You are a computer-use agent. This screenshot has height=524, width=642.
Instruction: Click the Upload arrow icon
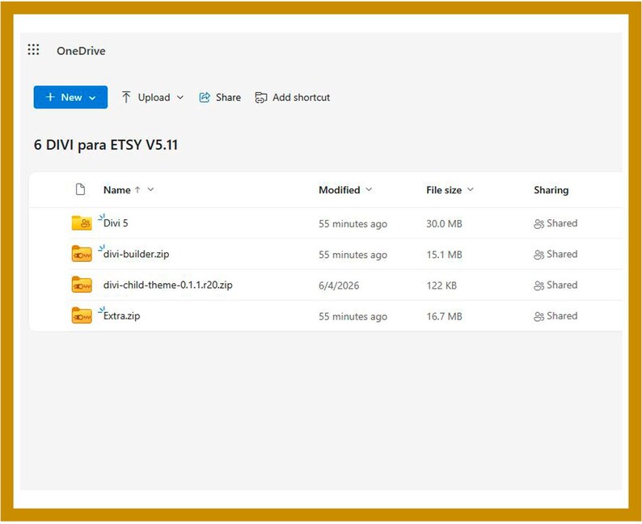[x=126, y=97]
